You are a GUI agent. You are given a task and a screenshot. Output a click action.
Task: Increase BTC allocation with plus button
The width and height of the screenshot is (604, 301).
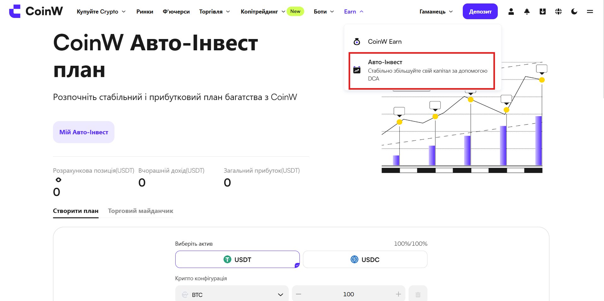coord(398,294)
